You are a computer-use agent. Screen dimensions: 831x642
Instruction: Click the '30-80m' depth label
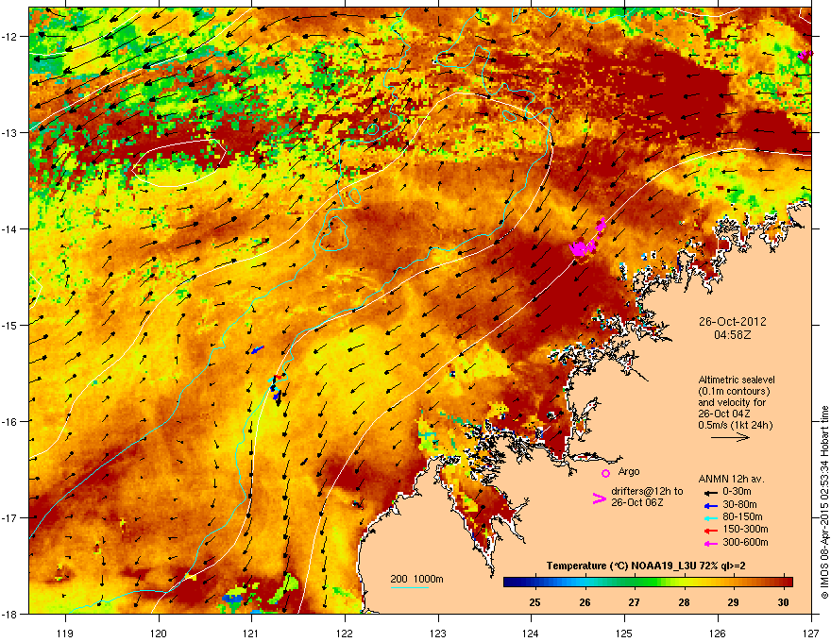(x=739, y=505)
